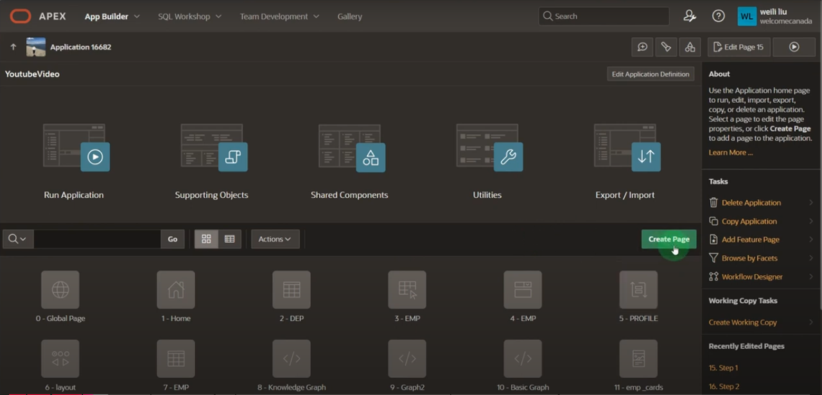Switch to icon grid view
This screenshot has height=395, width=822.
tap(206, 239)
